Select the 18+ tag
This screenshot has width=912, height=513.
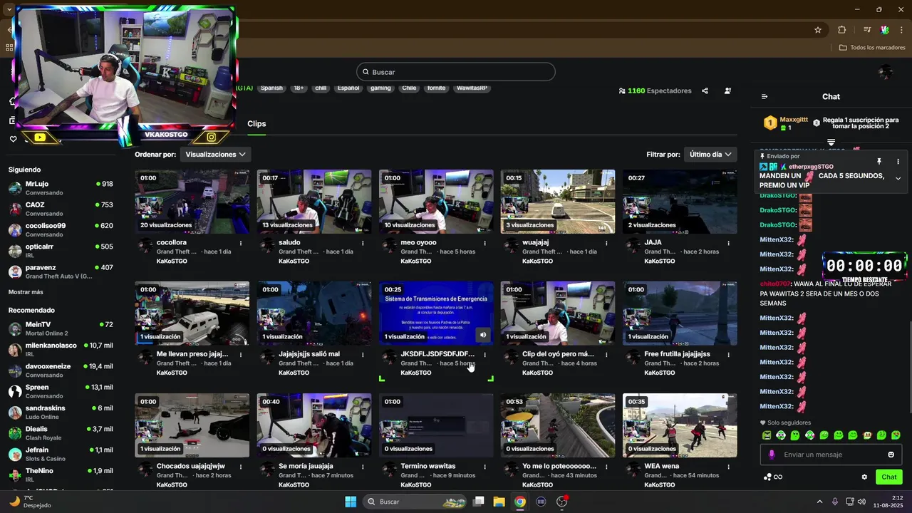pyautogui.click(x=299, y=88)
